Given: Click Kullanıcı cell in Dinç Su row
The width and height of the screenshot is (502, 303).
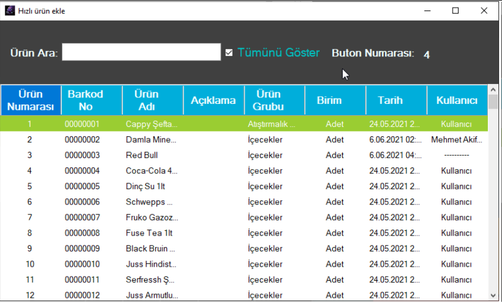Looking at the screenshot, I should tap(457, 186).
